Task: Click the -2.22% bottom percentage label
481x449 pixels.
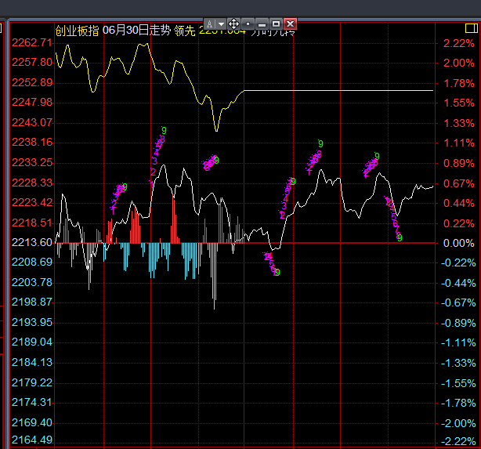Action: [458, 442]
